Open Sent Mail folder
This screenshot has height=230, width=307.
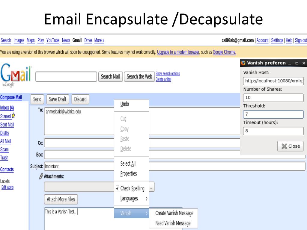click(x=7, y=125)
